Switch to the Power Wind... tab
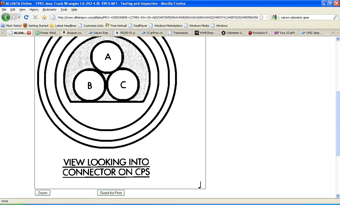The image size is (340, 205). (x=46, y=33)
